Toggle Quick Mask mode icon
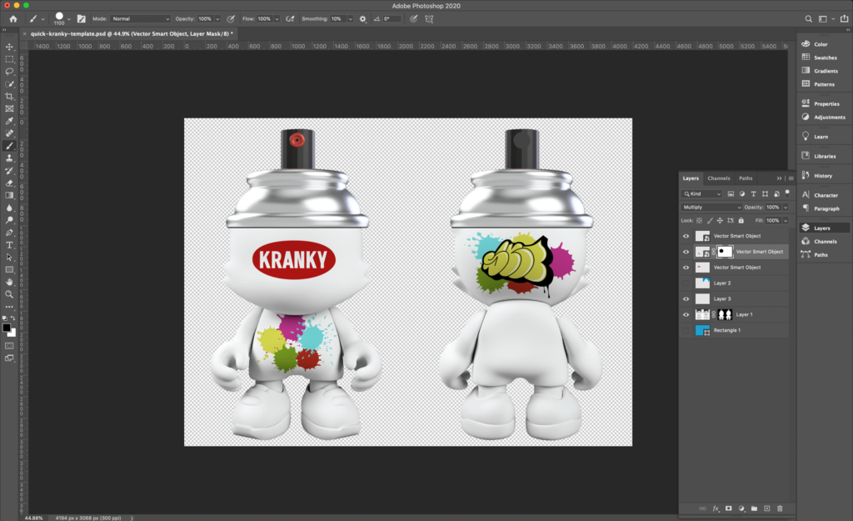 pos(9,346)
